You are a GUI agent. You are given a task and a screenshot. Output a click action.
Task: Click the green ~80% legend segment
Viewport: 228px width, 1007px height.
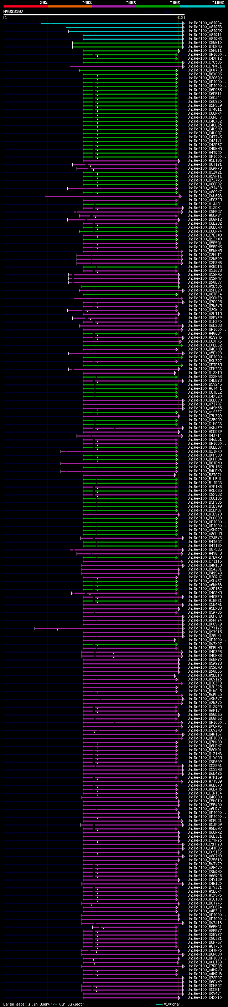point(158,6)
